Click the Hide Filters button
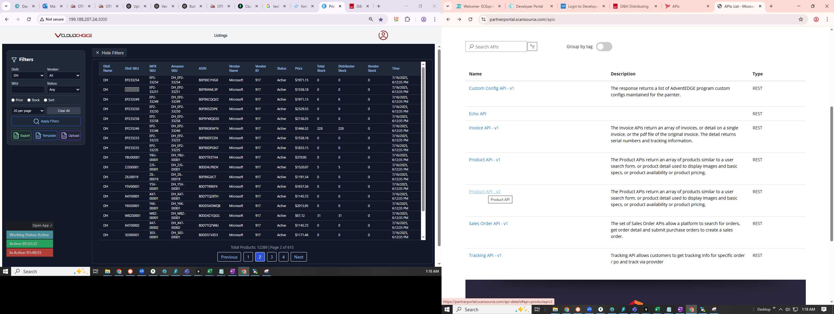This screenshot has height=314, width=834. coord(109,53)
